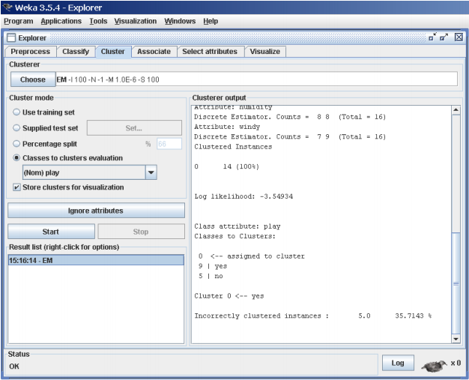Click the Weka title bar logo icon
Viewport: 469px width, 380px height.
point(7,7)
